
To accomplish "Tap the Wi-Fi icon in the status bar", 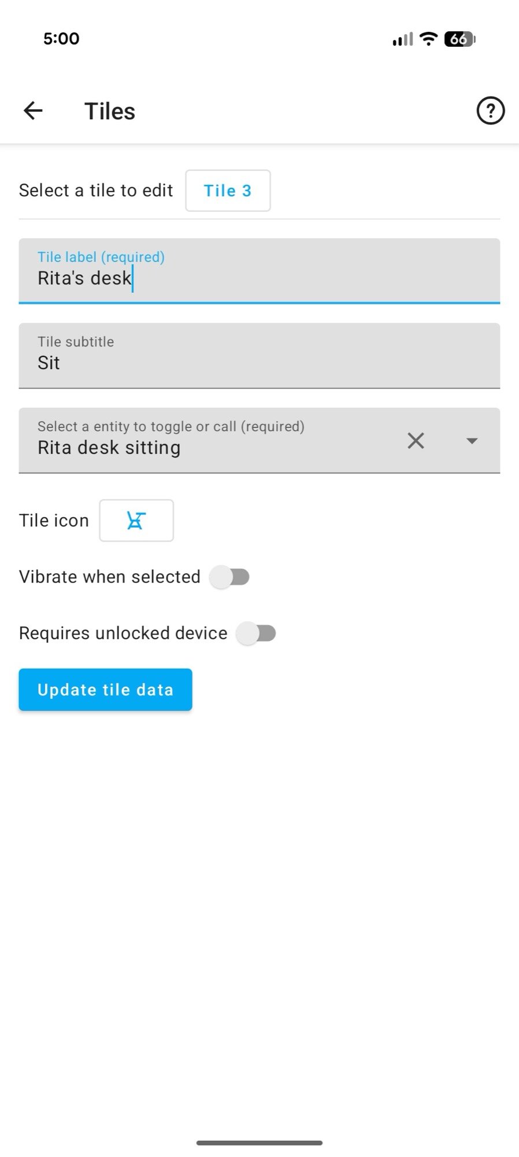I will [427, 39].
